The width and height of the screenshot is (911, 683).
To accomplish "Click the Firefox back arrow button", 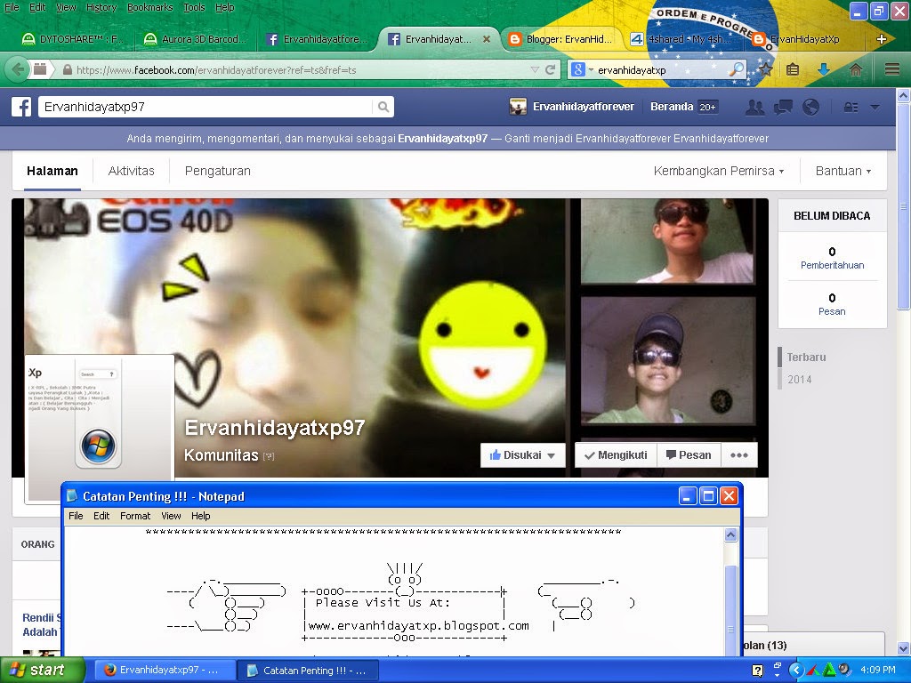I will point(18,69).
